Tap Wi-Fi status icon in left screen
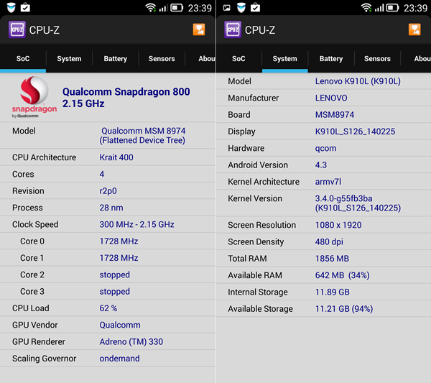 point(151,8)
